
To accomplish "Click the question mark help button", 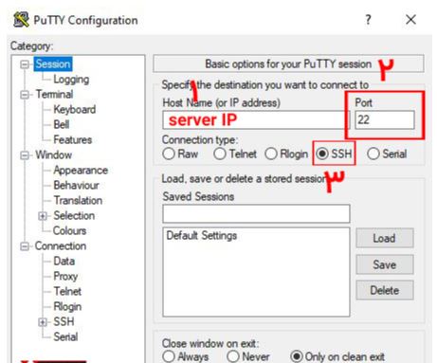I will 368,20.
